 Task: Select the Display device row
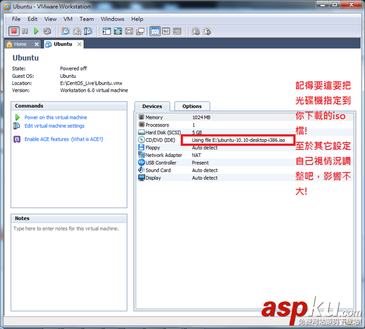[x=245, y=178]
